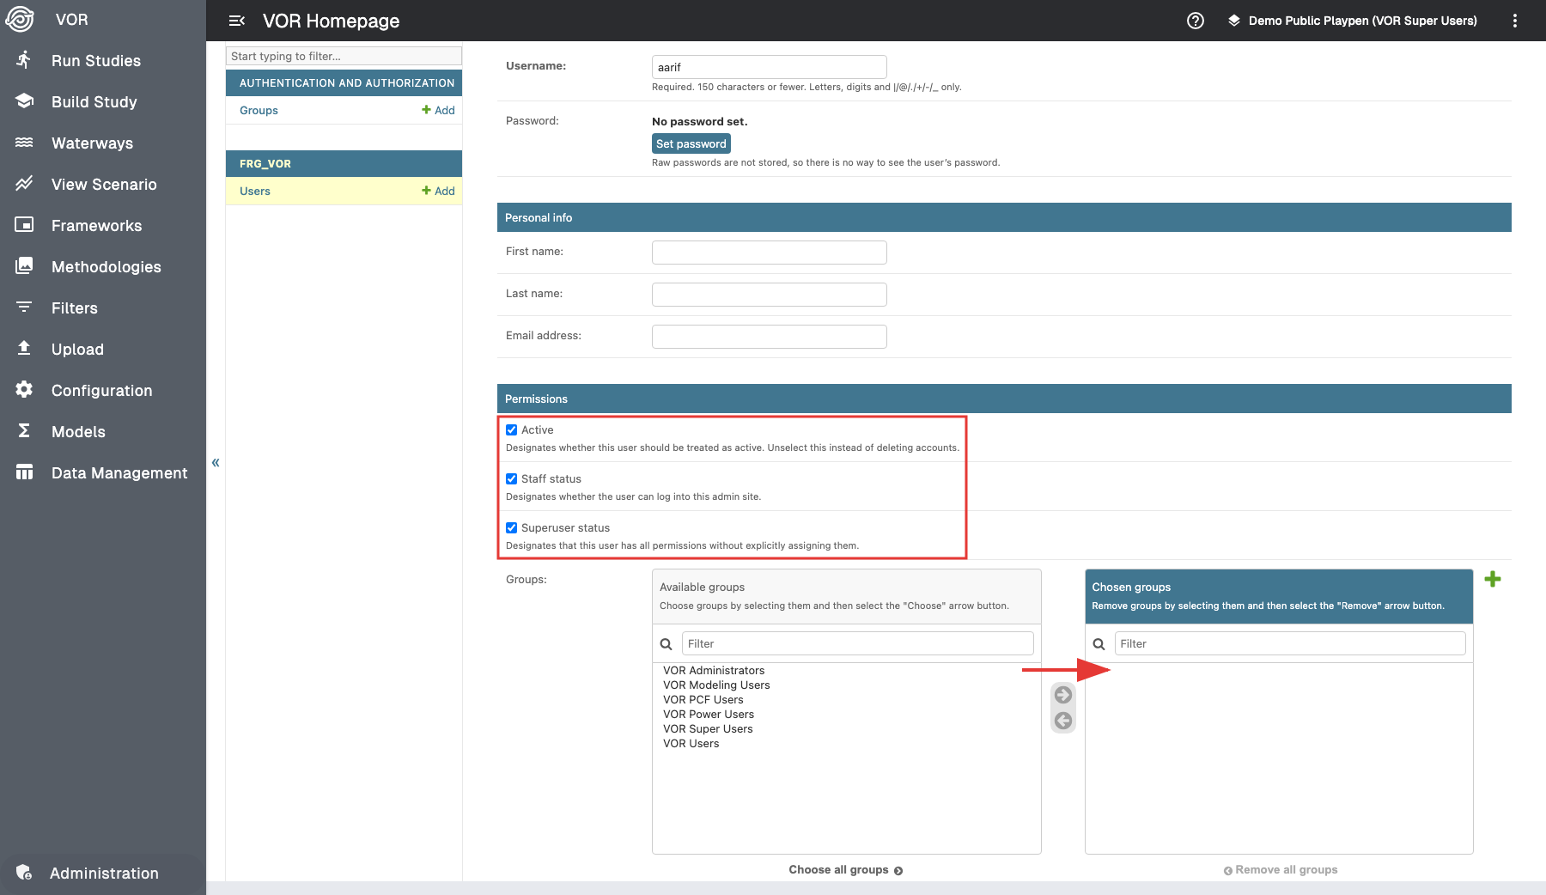Collapse the admin navigation panel chevron
Viewport: 1546px width, 895px height.
click(216, 463)
